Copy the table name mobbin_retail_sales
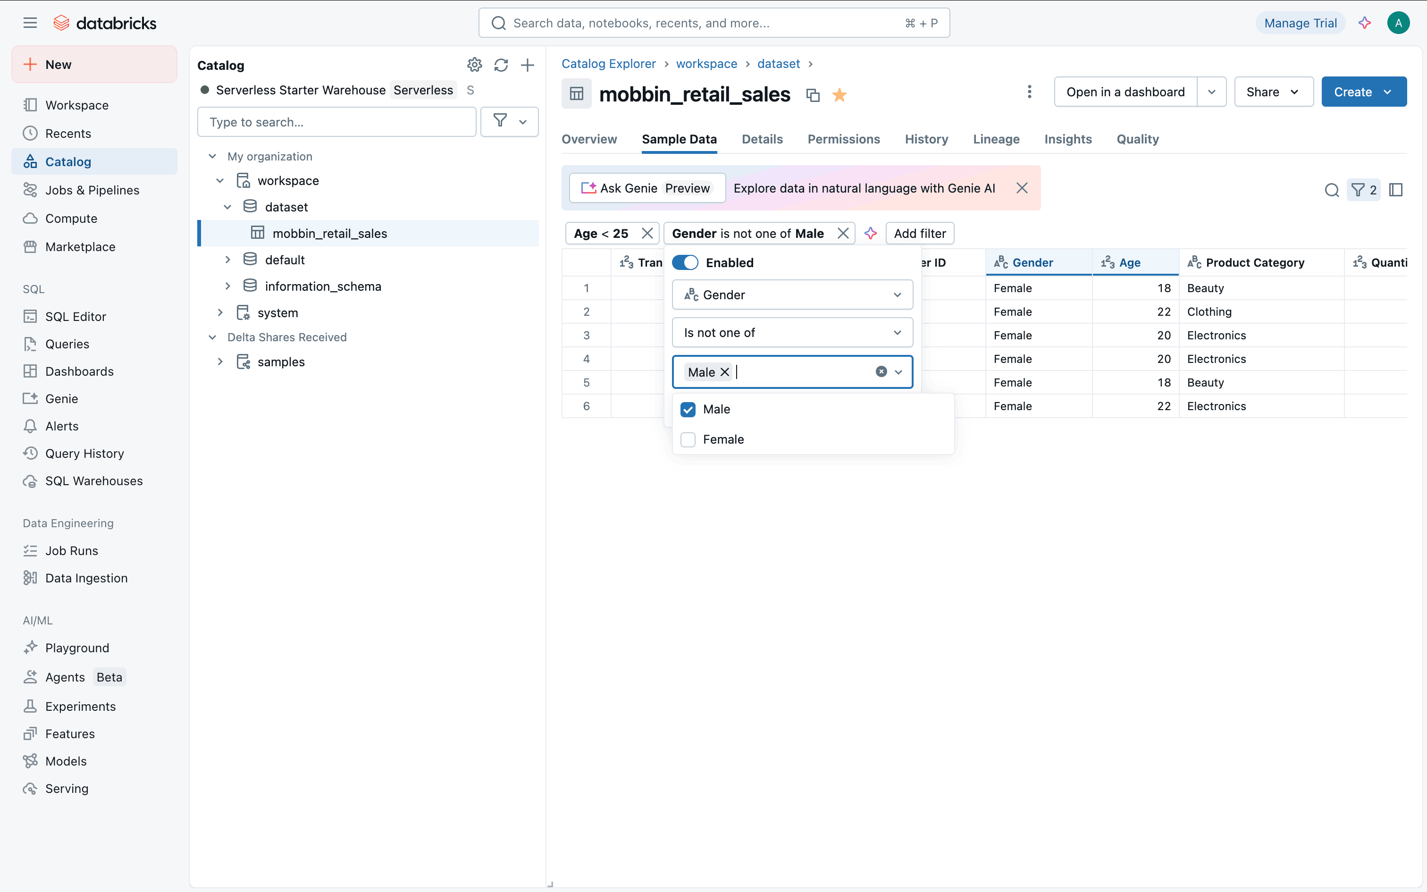Image resolution: width=1427 pixels, height=892 pixels. (813, 95)
